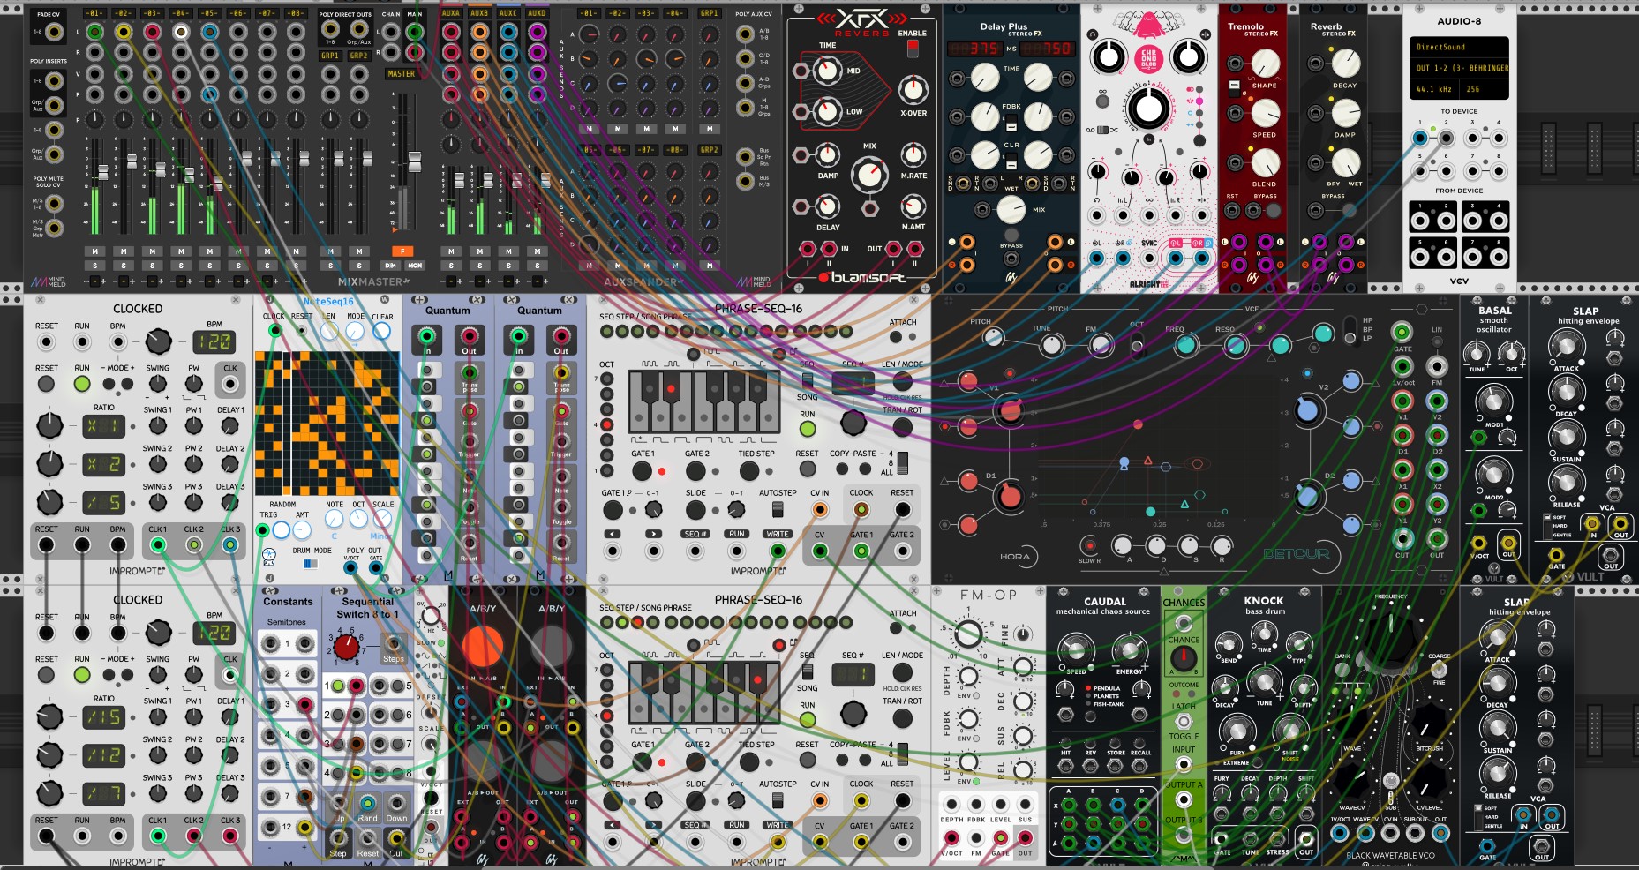The height and width of the screenshot is (870, 1639).
Task: Open the 256 block size selector
Action: [1485, 89]
